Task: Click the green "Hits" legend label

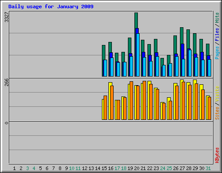Action: click(x=217, y=18)
